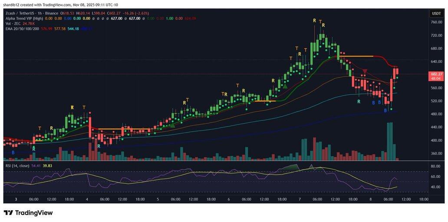Click the highest yellow R marker at the price peak
The width and height of the screenshot is (448, 222).
[315, 21]
